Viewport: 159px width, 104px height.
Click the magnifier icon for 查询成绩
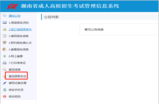[x=4, y=70]
